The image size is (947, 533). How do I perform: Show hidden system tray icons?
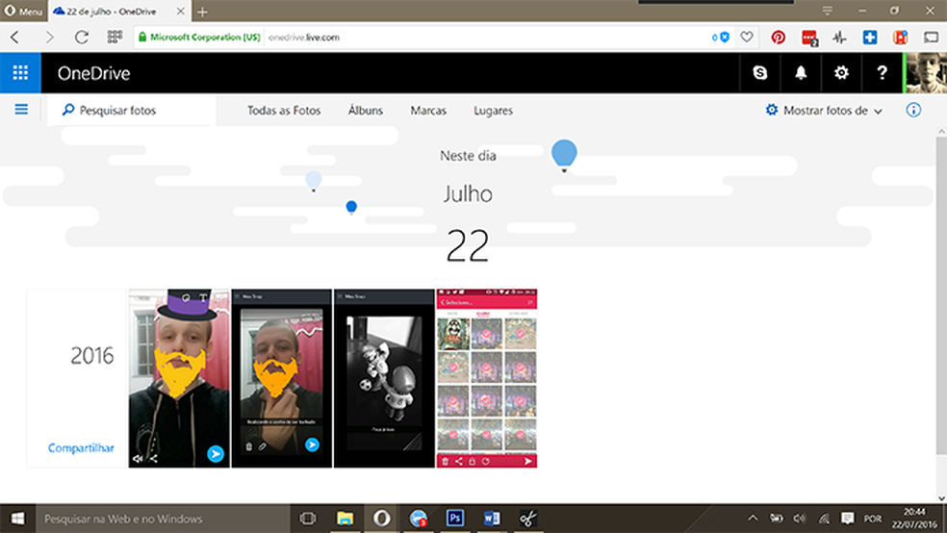coord(753,519)
